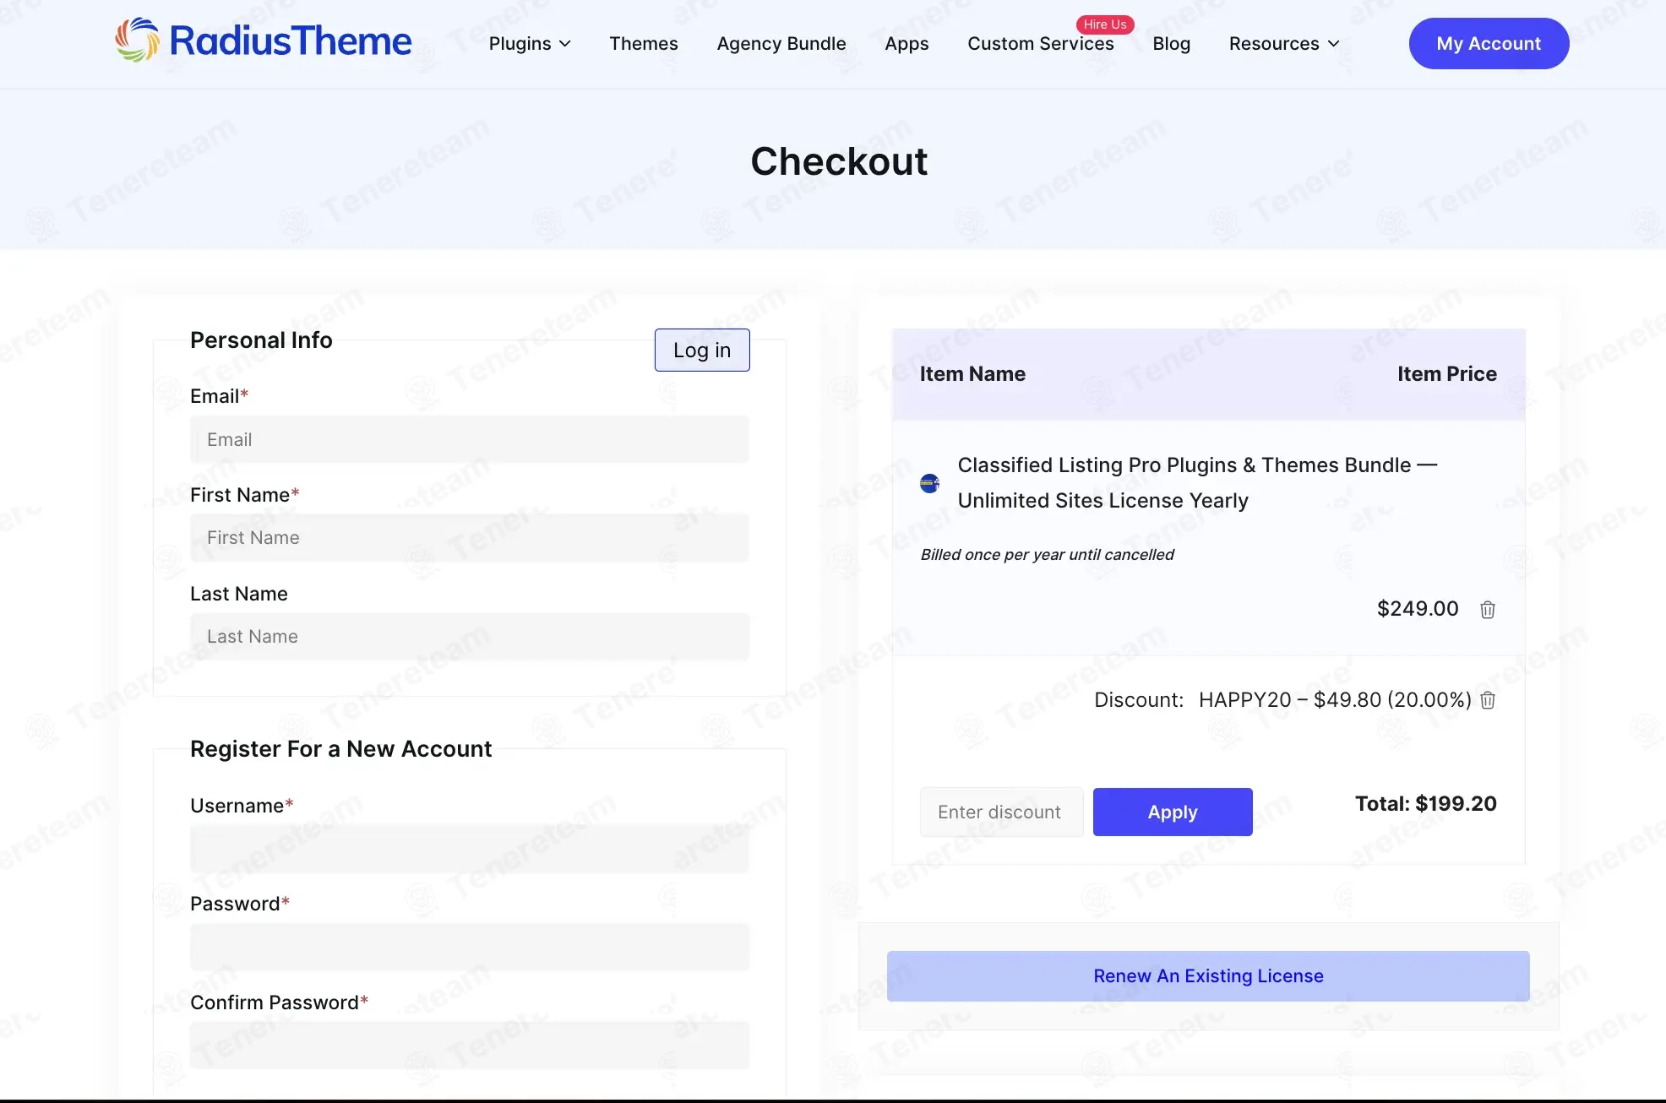Focus the Confirm Password field
The height and width of the screenshot is (1103, 1666).
click(x=470, y=1046)
